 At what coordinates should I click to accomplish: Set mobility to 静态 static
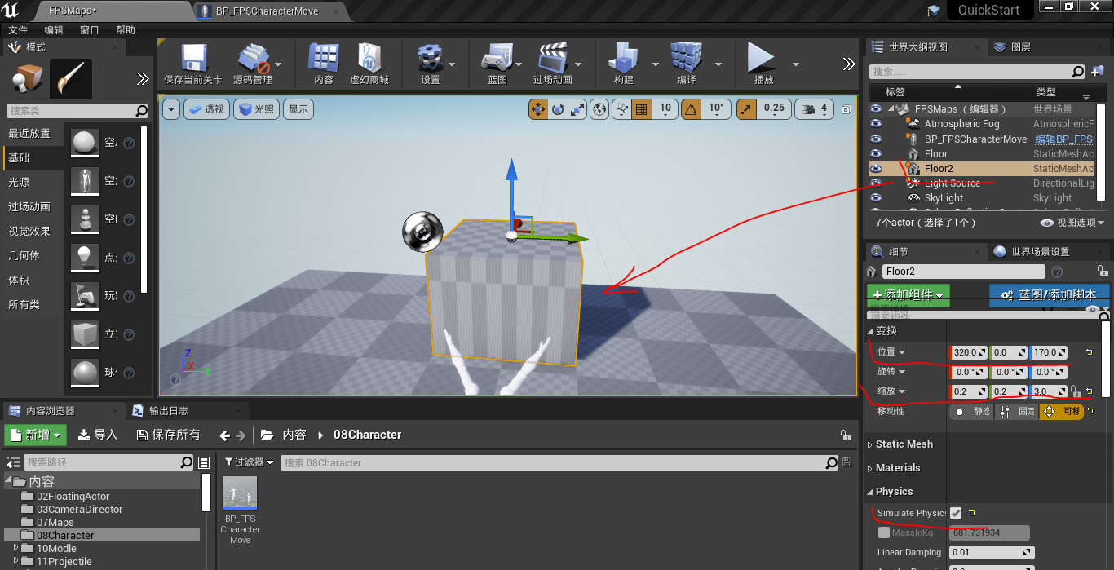pyautogui.click(x=973, y=412)
